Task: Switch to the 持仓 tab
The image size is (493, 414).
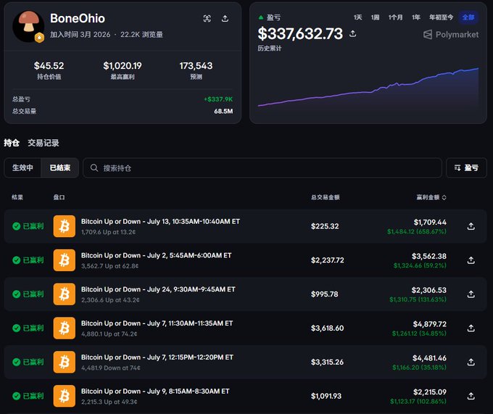Action: [12, 143]
